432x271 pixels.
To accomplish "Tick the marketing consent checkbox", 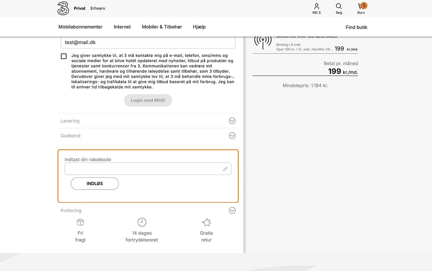I will [64, 56].
